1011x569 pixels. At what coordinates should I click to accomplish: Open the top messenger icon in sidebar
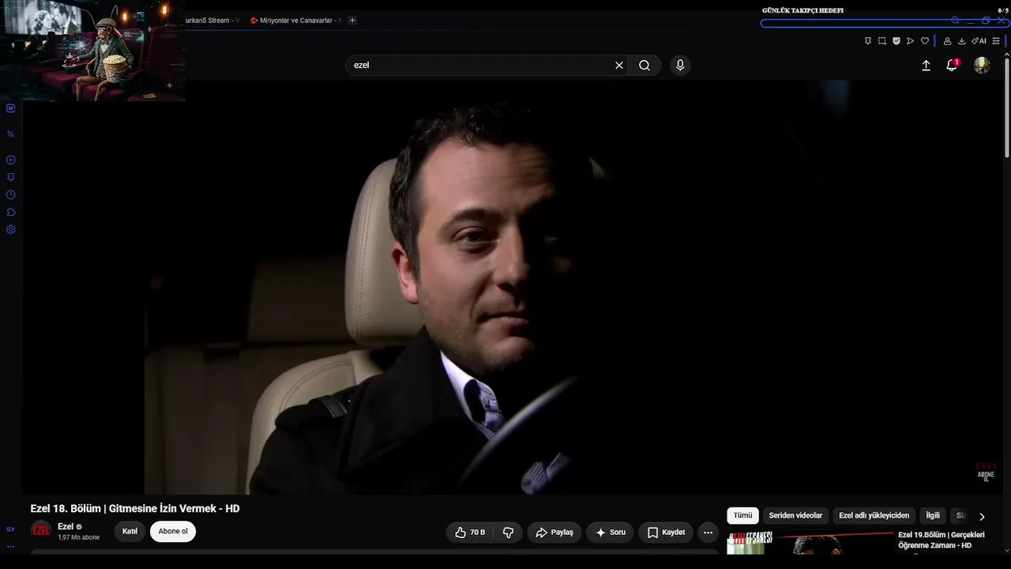[x=10, y=108]
